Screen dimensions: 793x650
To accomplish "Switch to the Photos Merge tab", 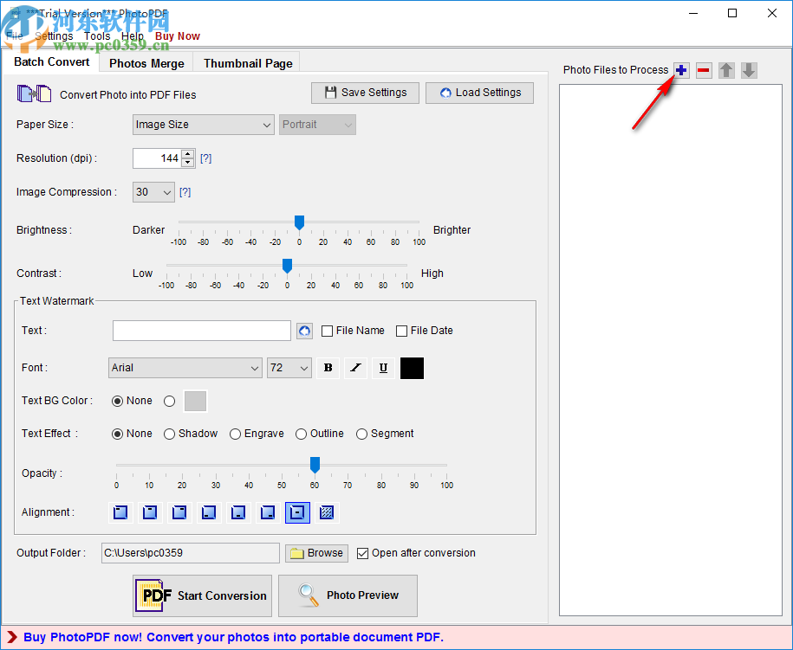I will pyautogui.click(x=146, y=62).
